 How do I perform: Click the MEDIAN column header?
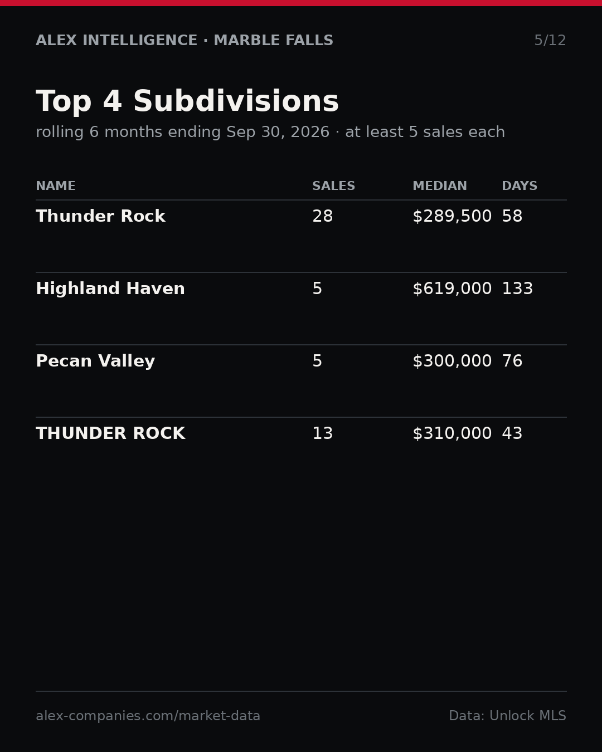pyautogui.click(x=440, y=187)
